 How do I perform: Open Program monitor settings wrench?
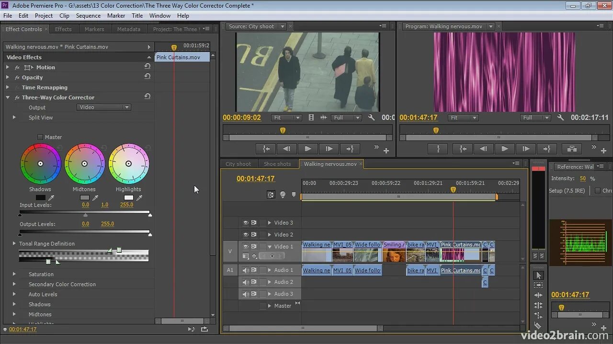tap(560, 118)
